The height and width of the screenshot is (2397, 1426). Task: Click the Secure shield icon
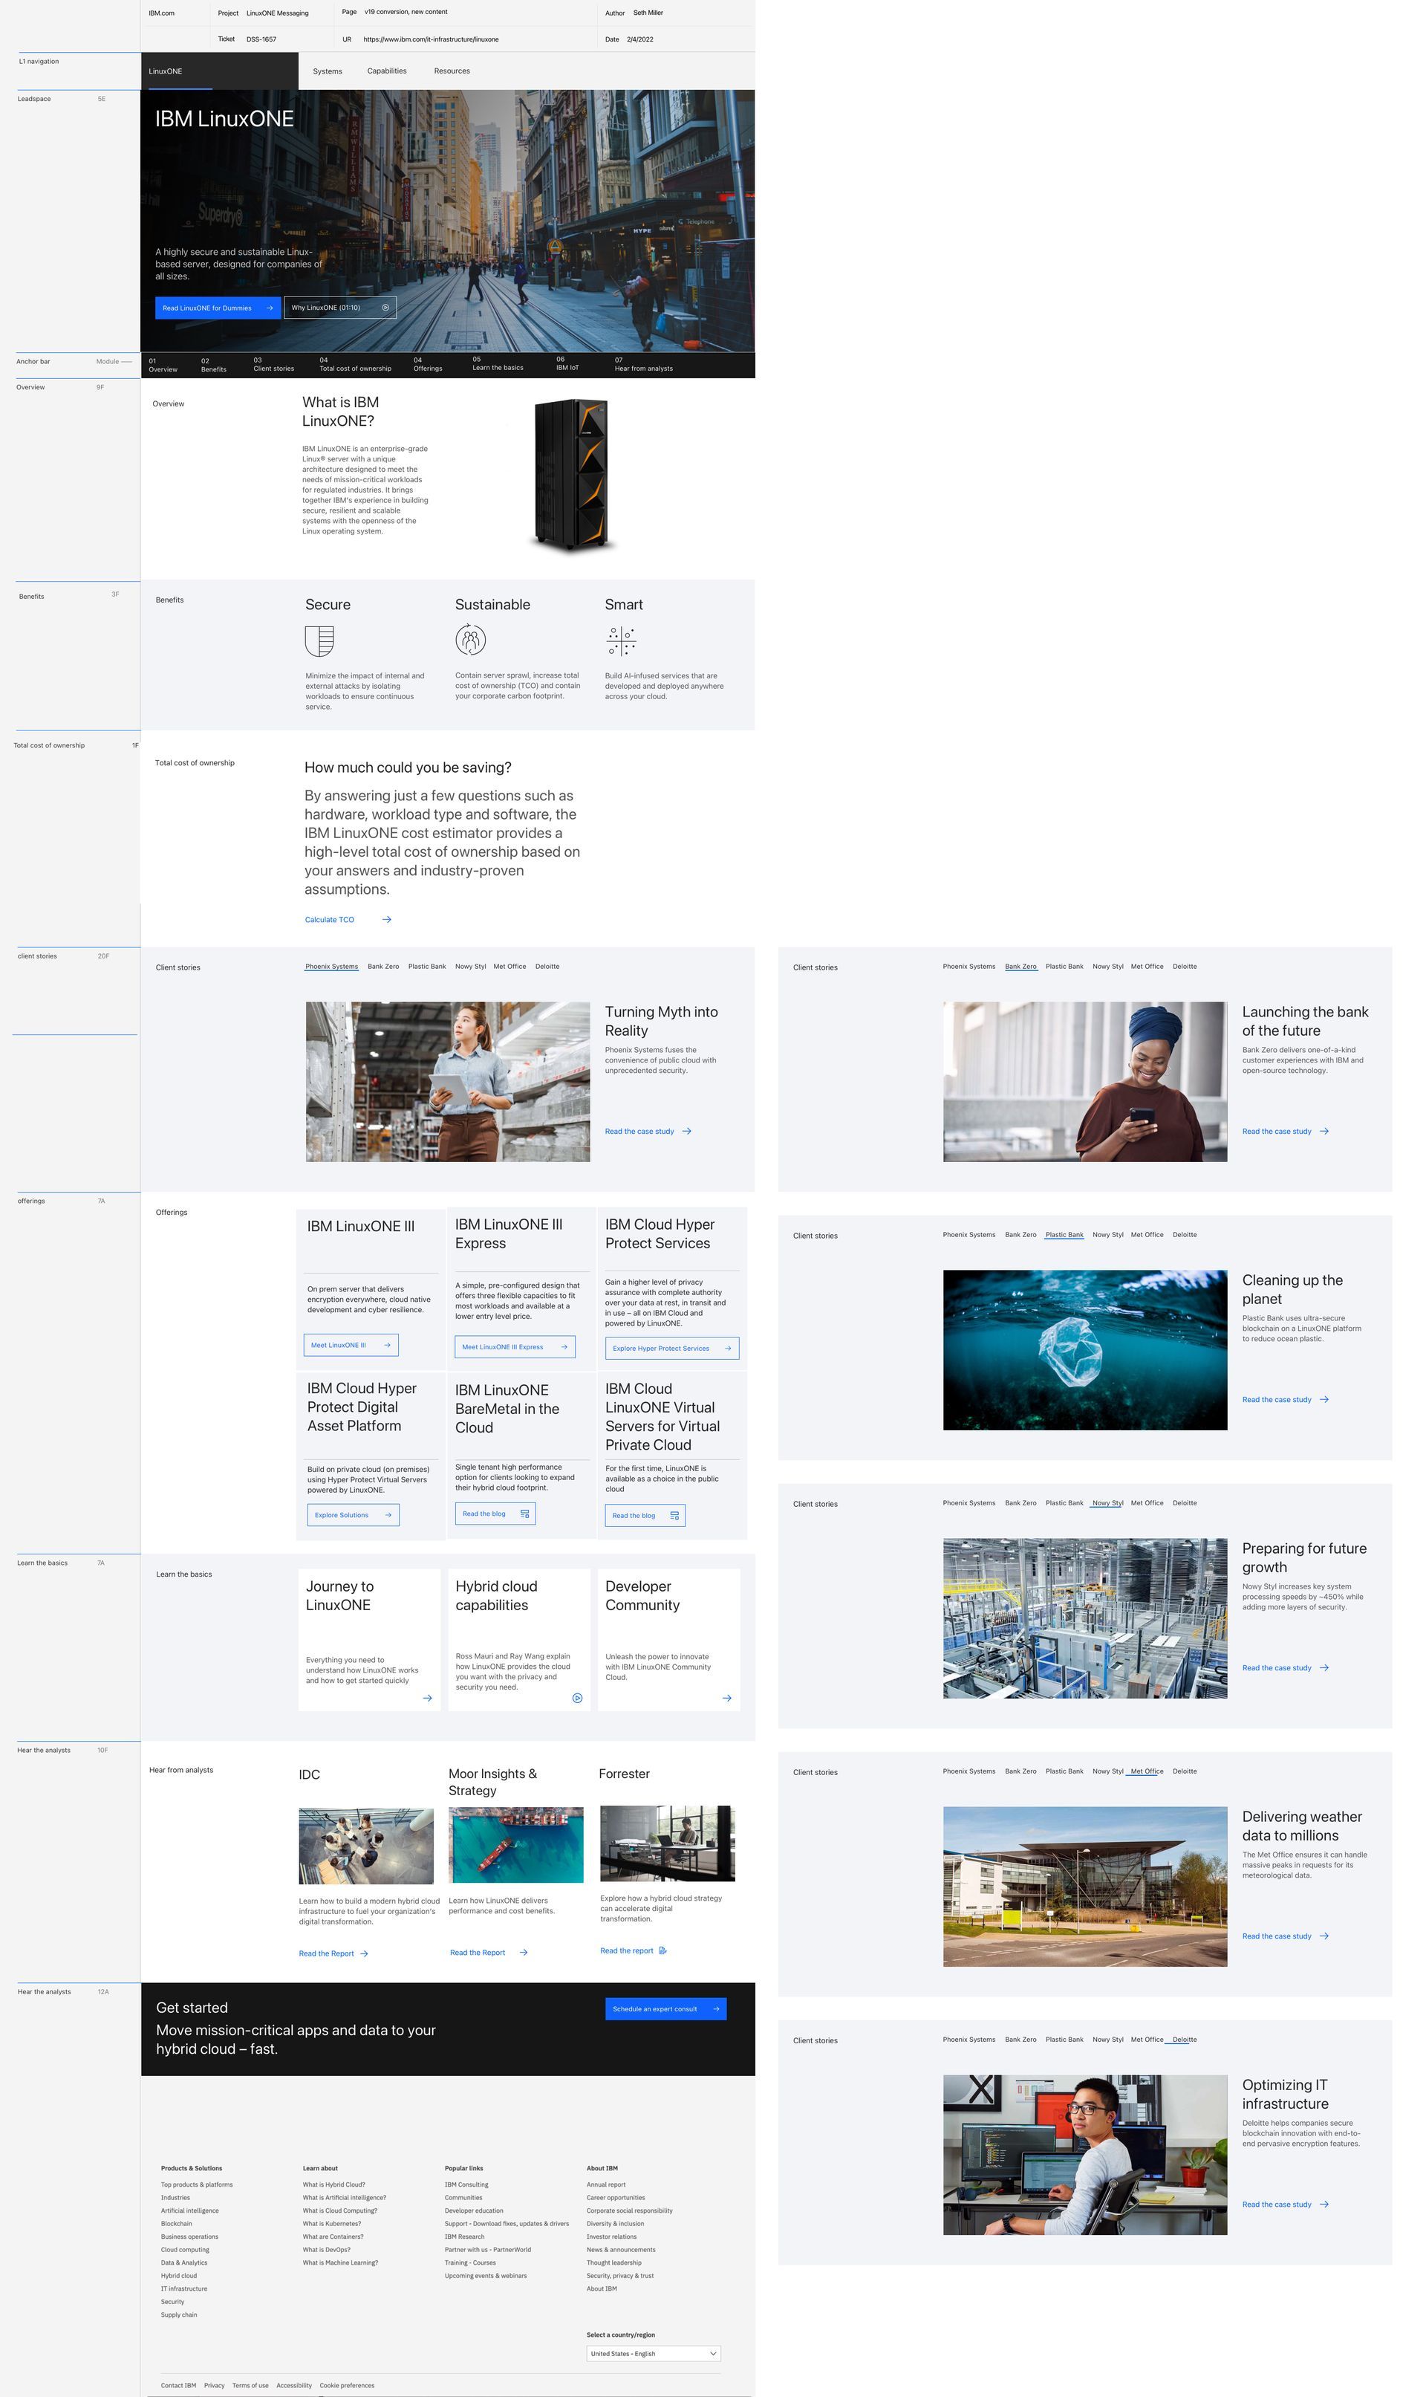point(319,641)
